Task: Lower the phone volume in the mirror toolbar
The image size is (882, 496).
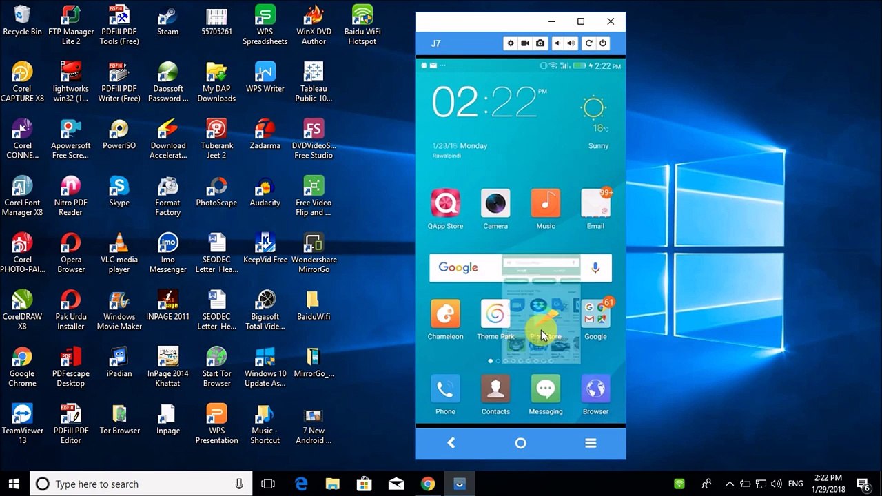Action: (557, 43)
